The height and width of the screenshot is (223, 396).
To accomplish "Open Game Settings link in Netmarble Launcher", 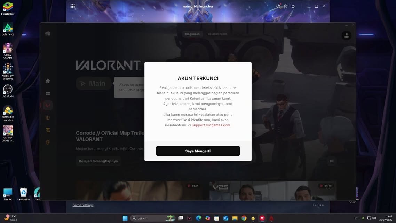I will [x=83, y=205].
